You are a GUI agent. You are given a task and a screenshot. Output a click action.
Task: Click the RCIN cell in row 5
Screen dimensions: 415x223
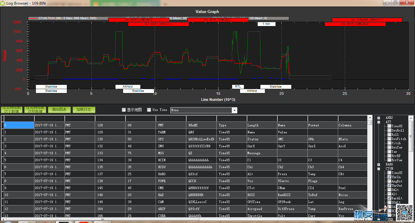click(171, 160)
